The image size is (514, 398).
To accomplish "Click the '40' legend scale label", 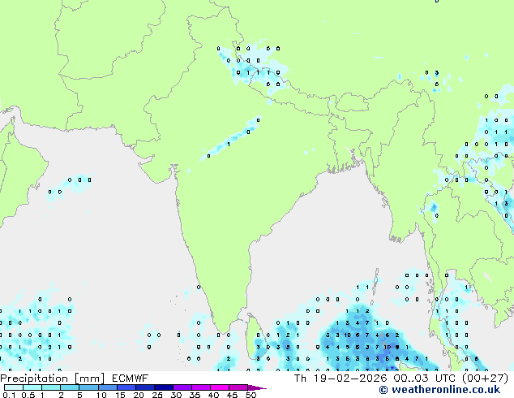I will click(213, 395).
